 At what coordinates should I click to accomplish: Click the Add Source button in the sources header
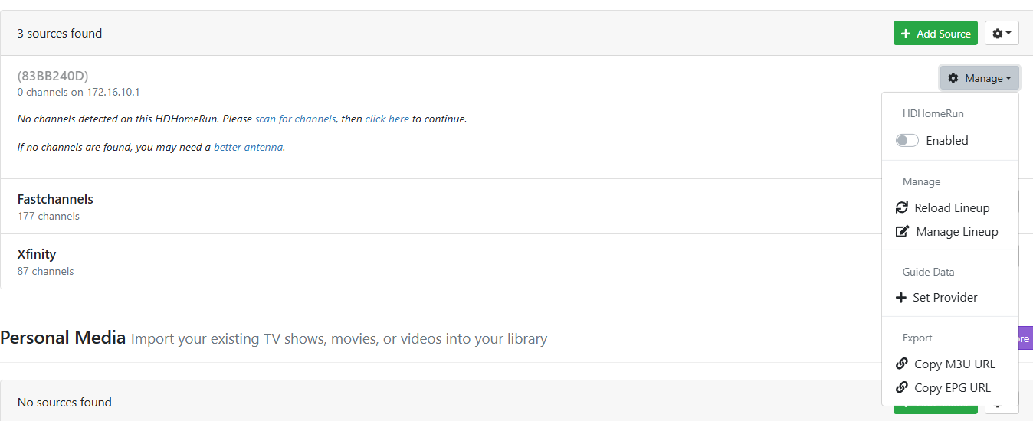(x=935, y=34)
